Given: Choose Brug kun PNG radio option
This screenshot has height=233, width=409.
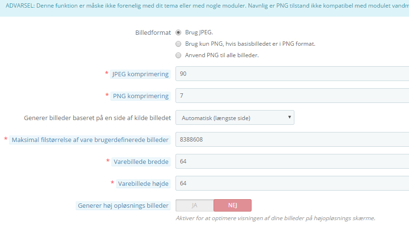Looking at the screenshot, I should tap(178, 44).
